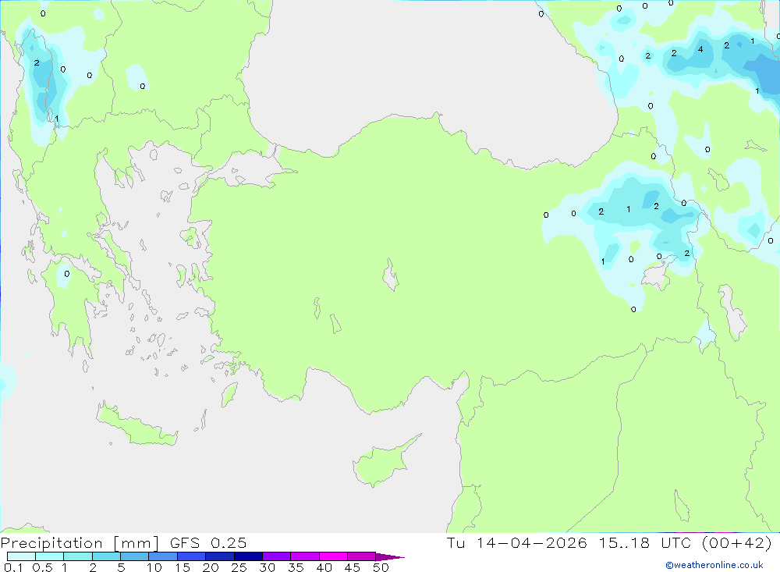Viewport: 780px width, 572px height.
Task: Click the '25' legend scale label
Action: (239, 567)
